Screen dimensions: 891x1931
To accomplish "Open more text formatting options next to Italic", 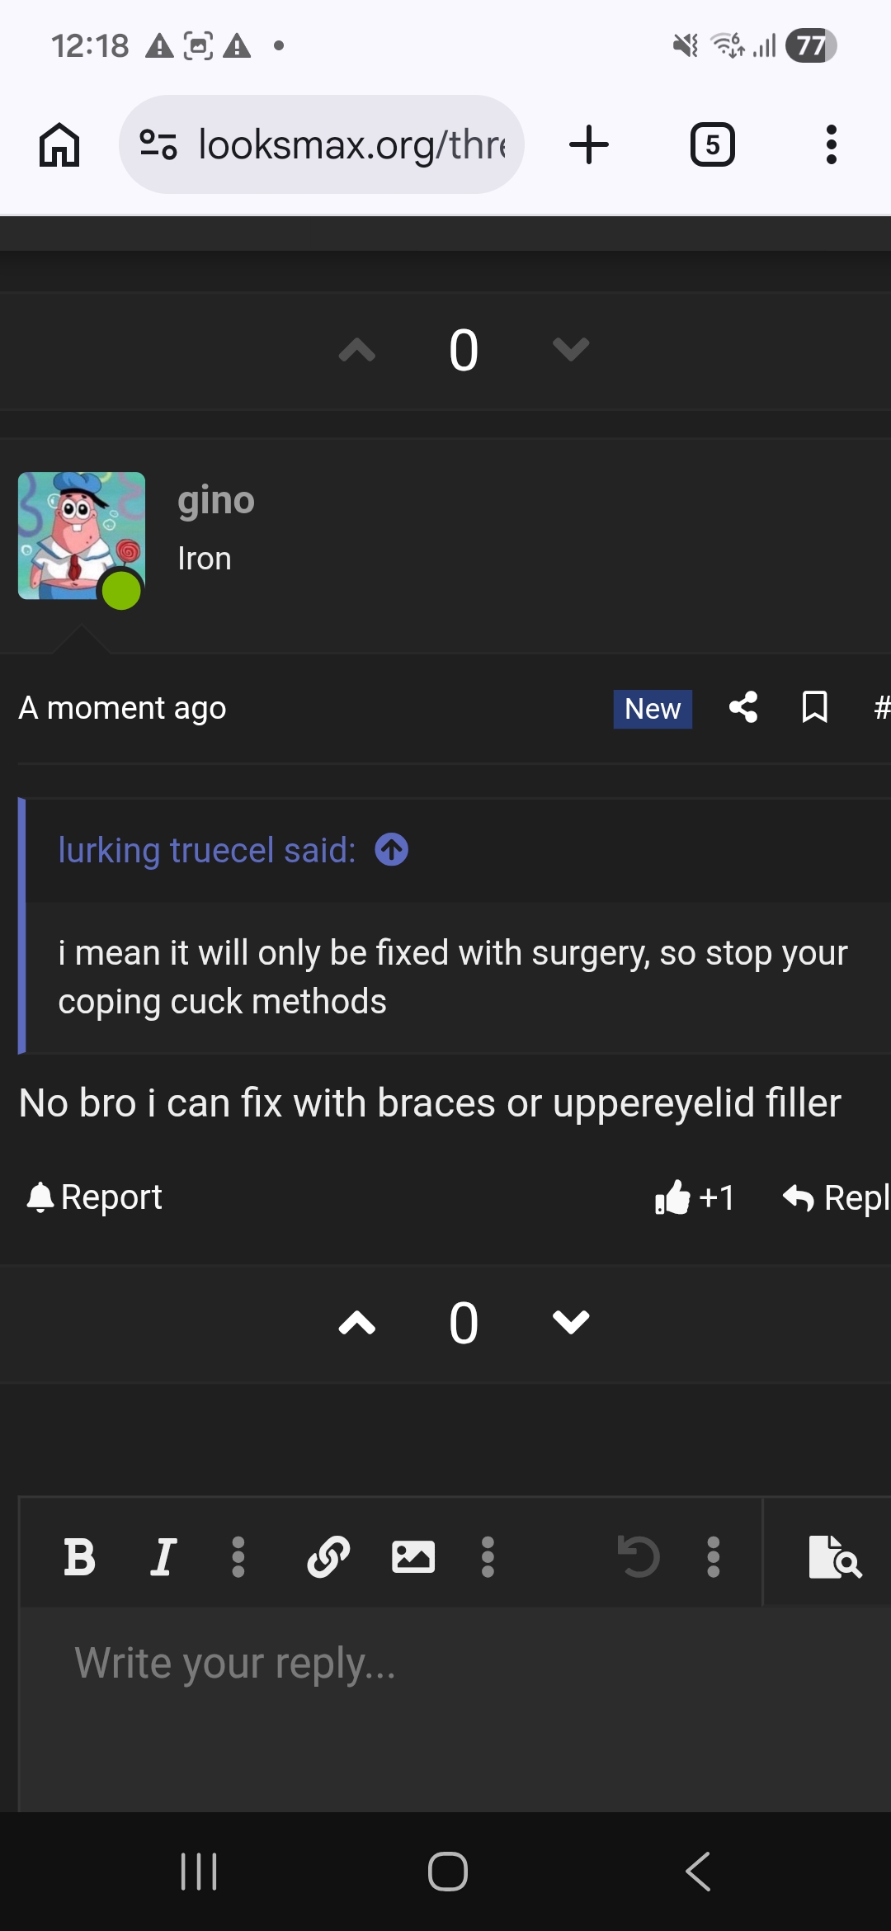I will pos(238,1556).
